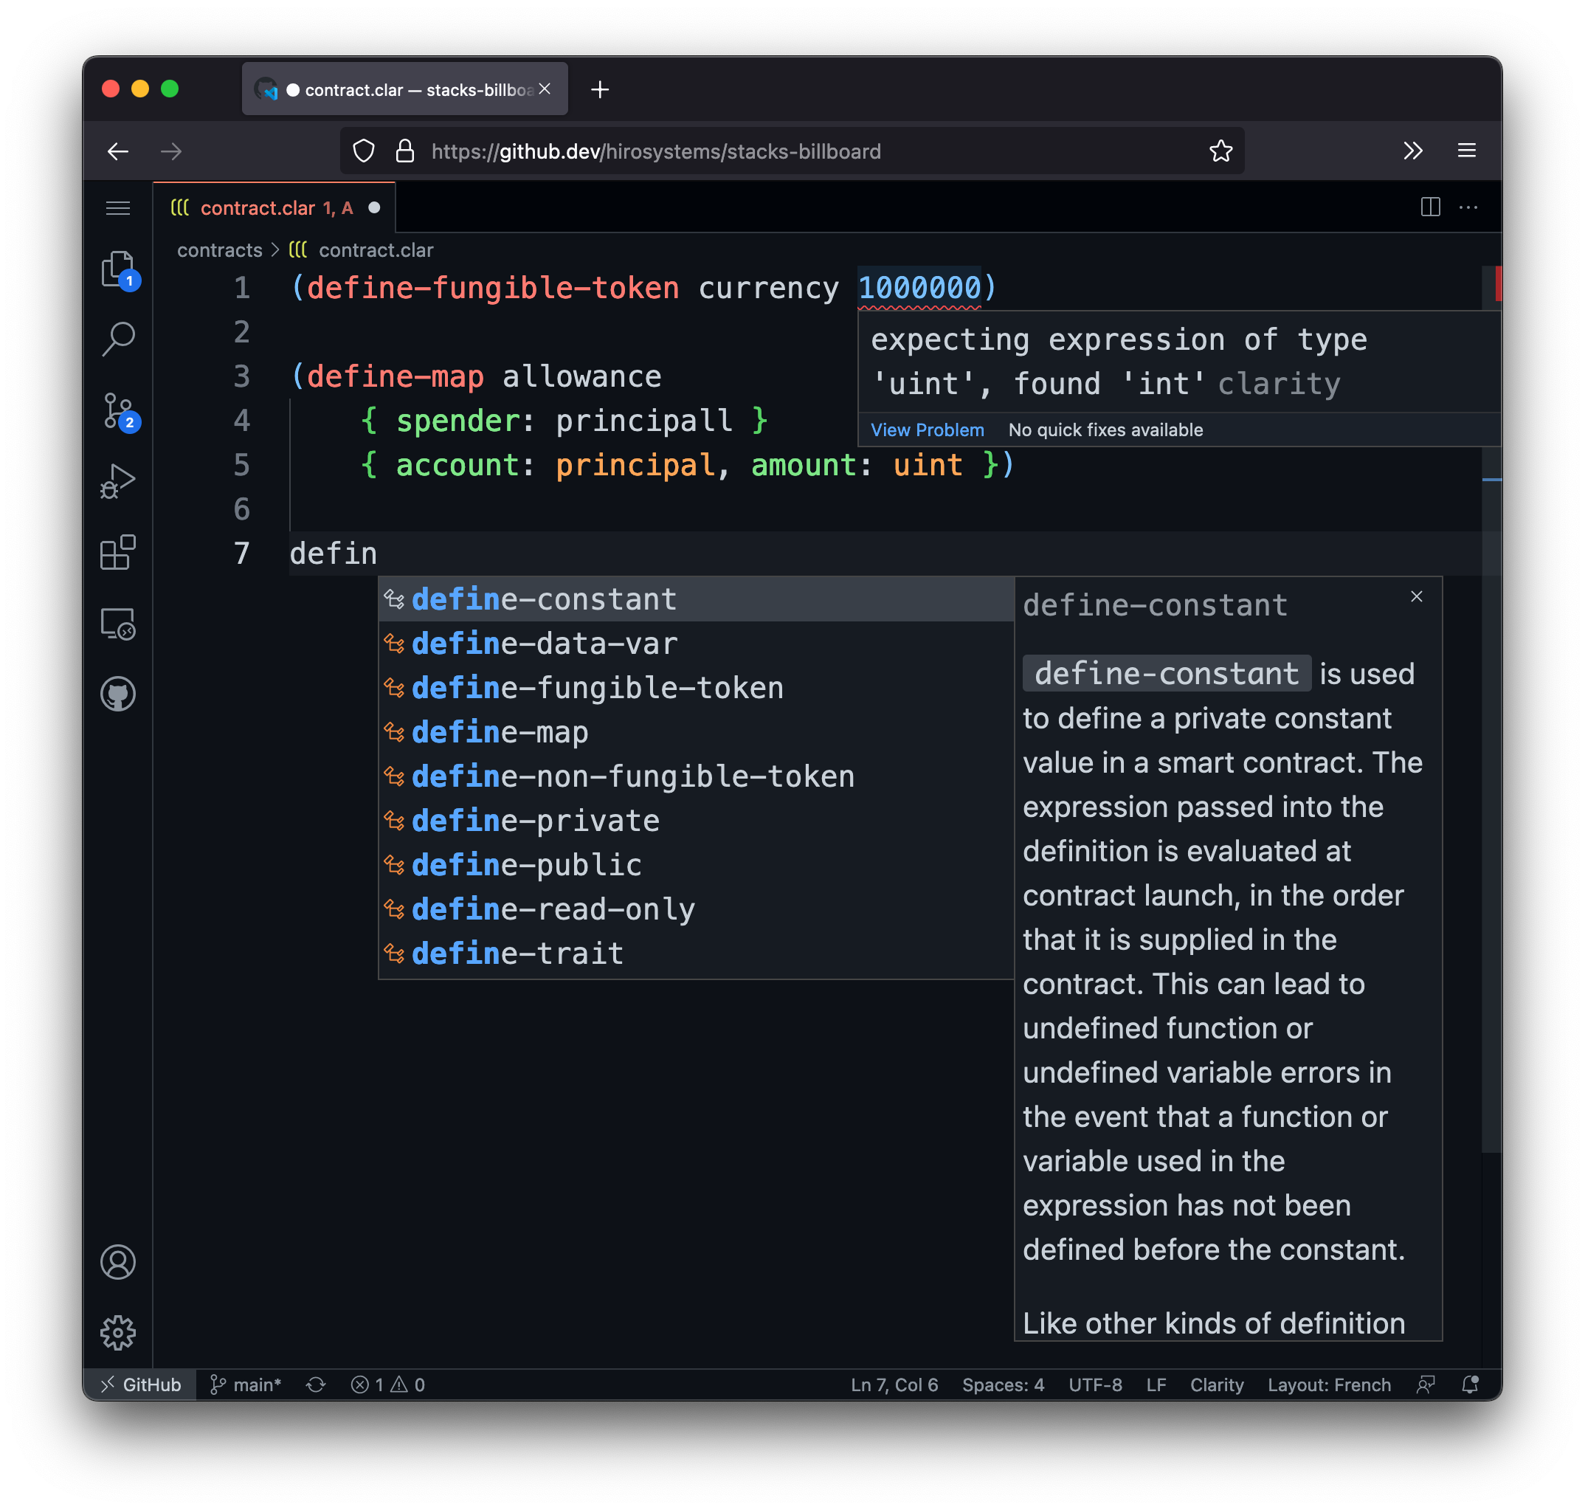Click the main* branch indicator
This screenshot has height=1510, width=1585.
pos(246,1385)
